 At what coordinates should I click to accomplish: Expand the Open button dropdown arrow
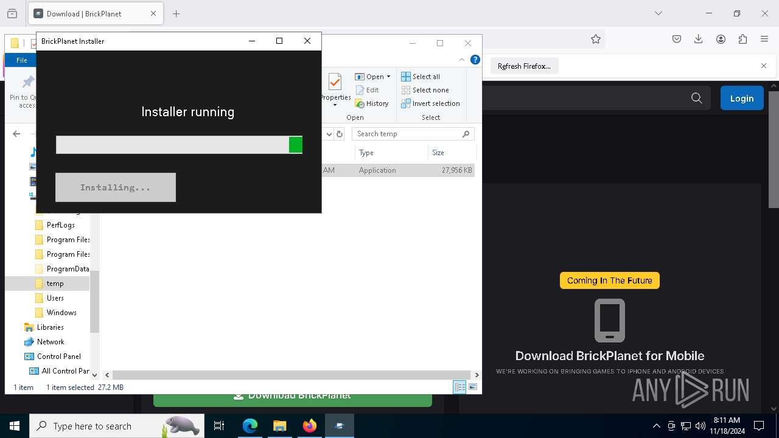click(388, 77)
